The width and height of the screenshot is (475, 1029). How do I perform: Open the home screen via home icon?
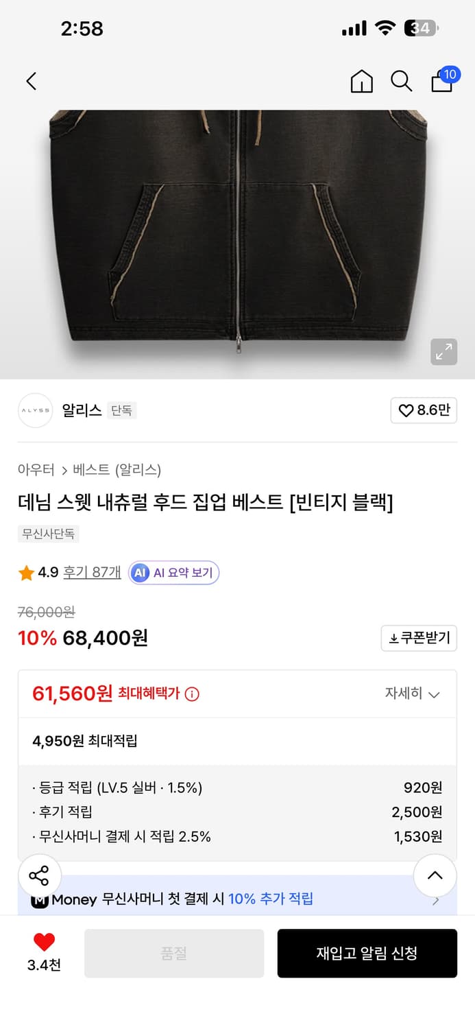point(361,80)
